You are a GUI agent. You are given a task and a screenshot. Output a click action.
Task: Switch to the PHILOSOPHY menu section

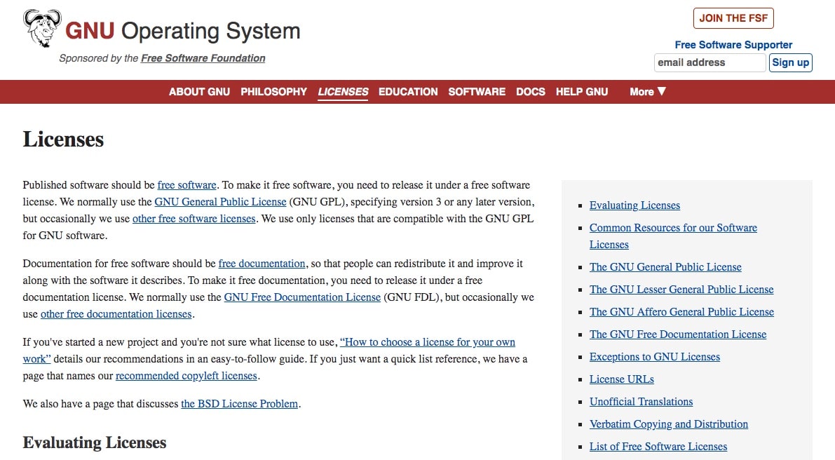273,92
